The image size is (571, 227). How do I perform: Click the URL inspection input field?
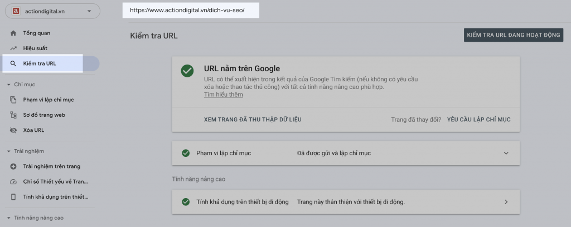point(191,10)
